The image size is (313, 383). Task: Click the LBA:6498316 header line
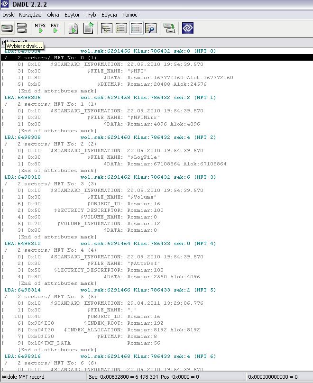157,356
